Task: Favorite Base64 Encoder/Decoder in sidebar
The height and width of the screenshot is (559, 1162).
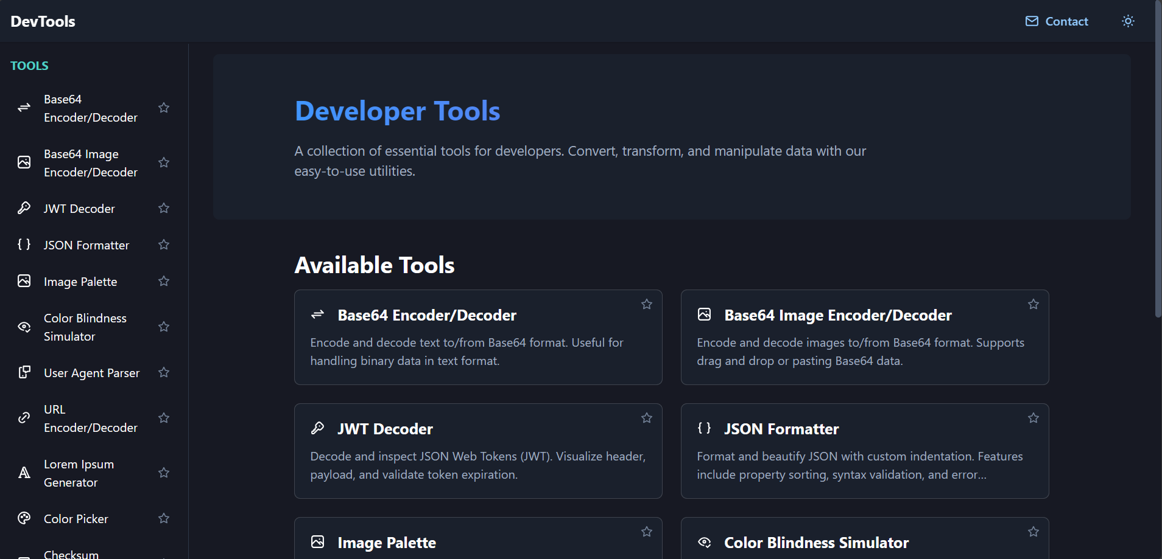Action: click(164, 108)
